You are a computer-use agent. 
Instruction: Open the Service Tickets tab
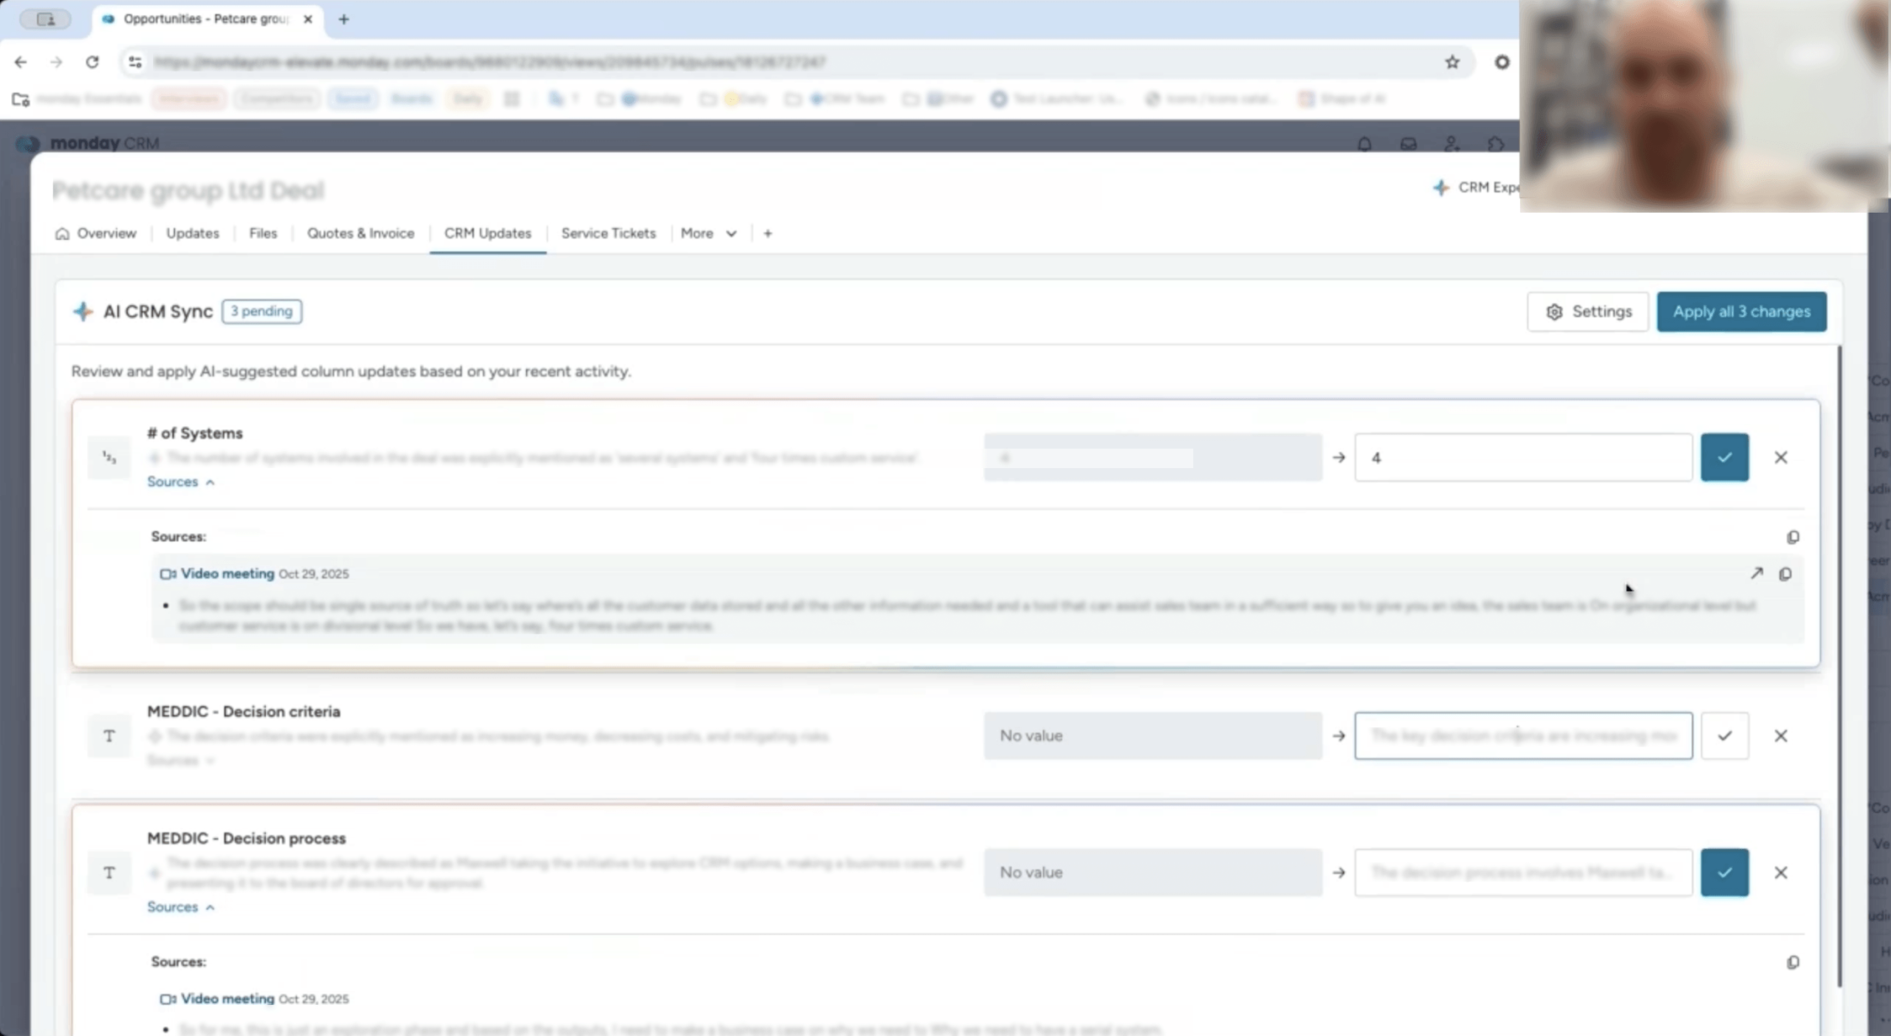pos(608,233)
